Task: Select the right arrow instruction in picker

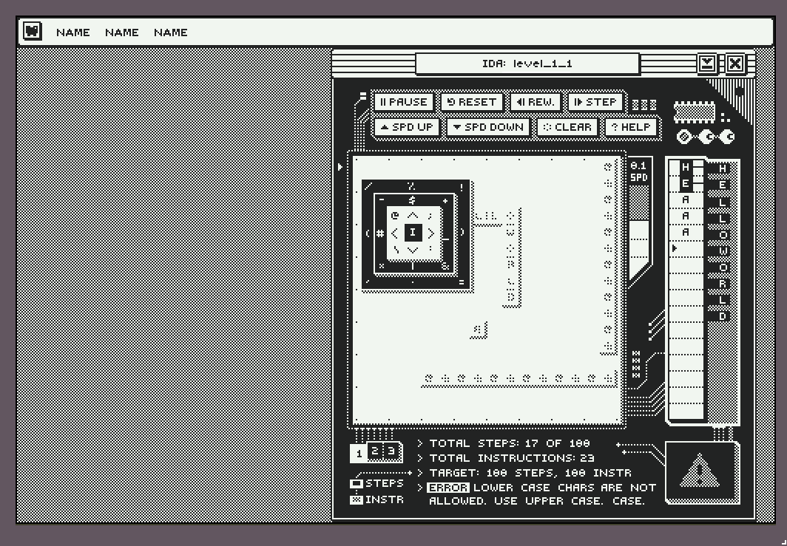Action: pos(430,233)
